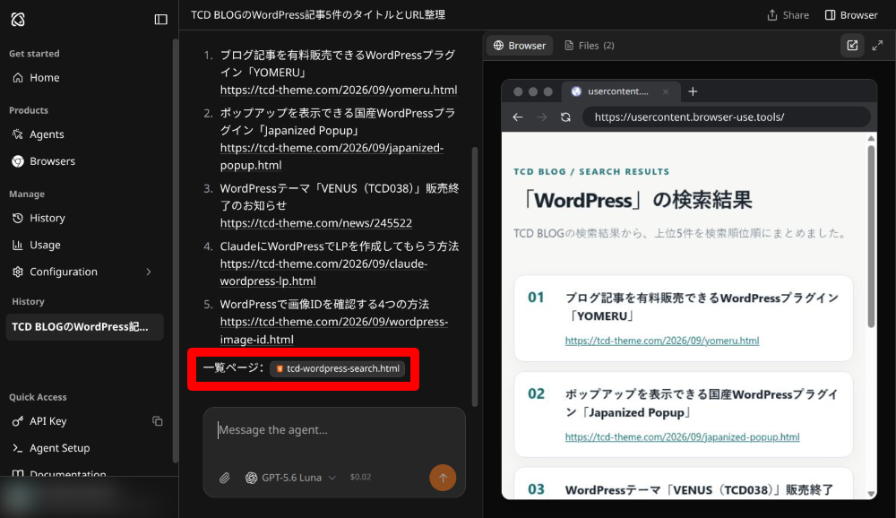
Task: Click the chat panel vertical scrollbar
Action: [x=474, y=277]
